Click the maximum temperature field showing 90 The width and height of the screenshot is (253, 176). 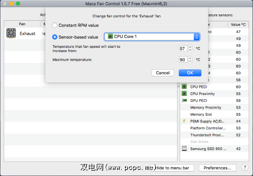pyautogui.click(x=183, y=60)
